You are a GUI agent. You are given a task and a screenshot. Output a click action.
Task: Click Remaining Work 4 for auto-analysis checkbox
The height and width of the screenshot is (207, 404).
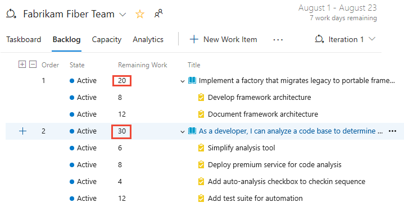coord(120,182)
